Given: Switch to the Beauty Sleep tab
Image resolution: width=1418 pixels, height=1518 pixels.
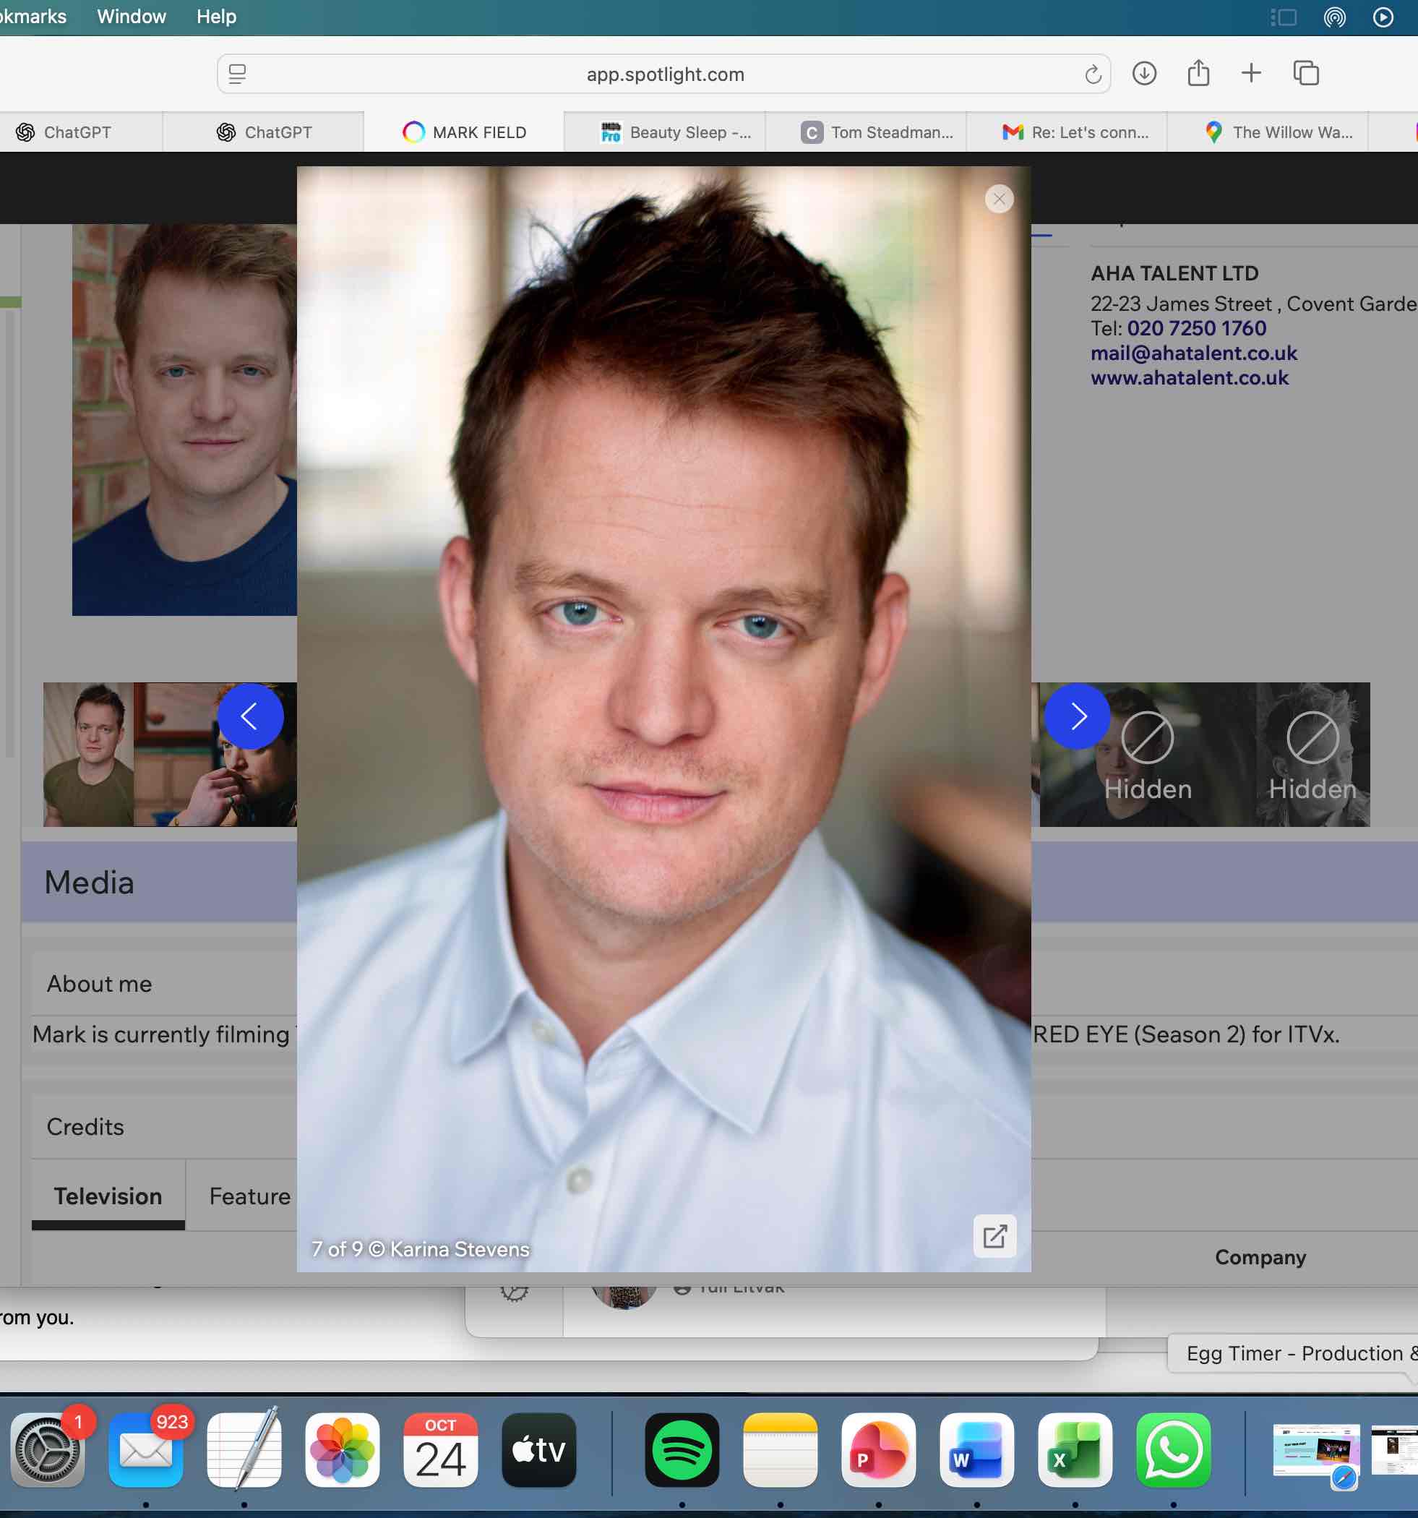Looking at the screenshot, I should [x=676, y=132].
